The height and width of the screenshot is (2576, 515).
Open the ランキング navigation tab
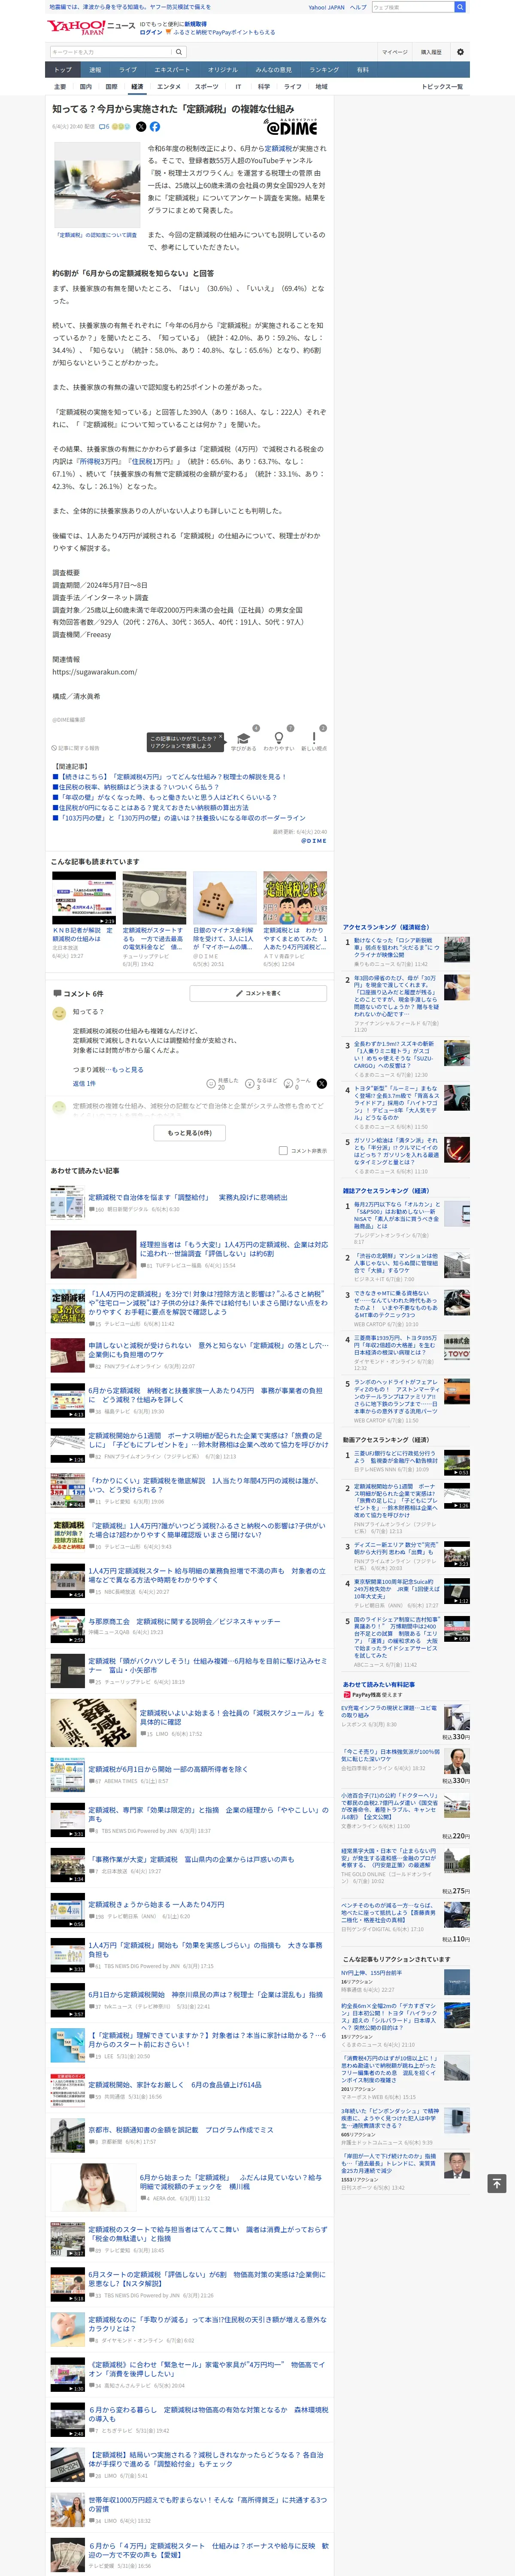pyautogui.click(x=324, y=70)
